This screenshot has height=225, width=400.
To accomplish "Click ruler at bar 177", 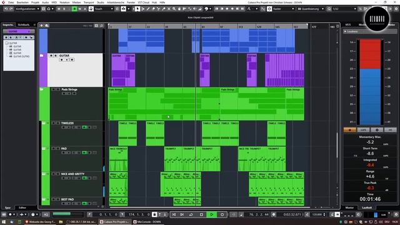I will 314,26.
